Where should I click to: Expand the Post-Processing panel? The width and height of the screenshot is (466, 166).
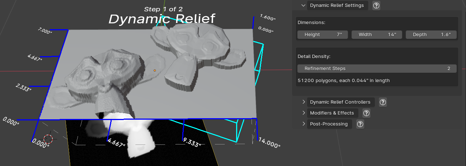303,124
